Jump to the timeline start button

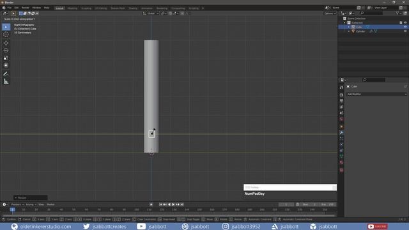pos(160,204)
